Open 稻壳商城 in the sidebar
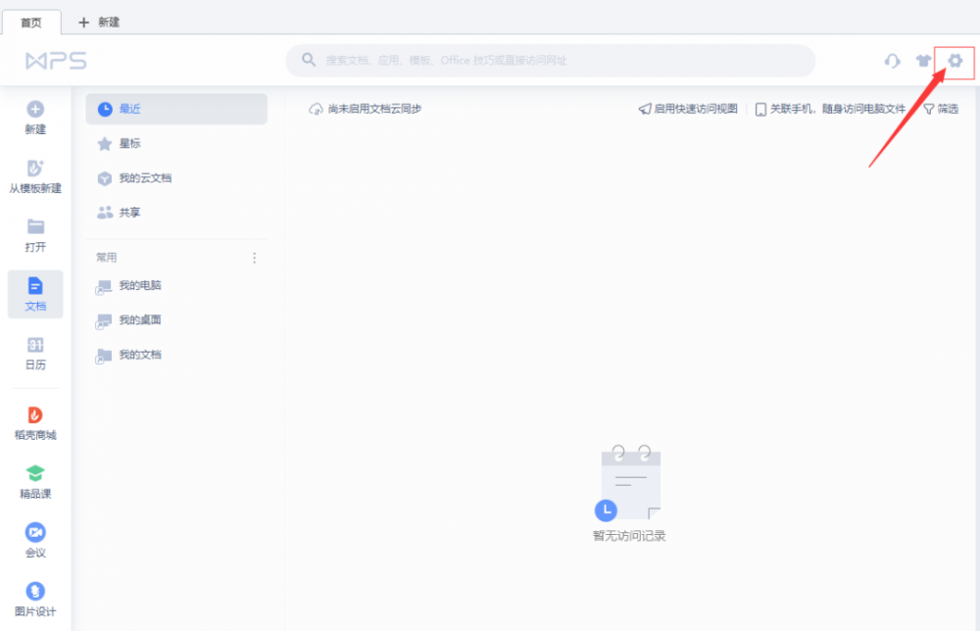The height and width of the screenshot is (631, 980). pyautogui.click(x=35, y=423)
